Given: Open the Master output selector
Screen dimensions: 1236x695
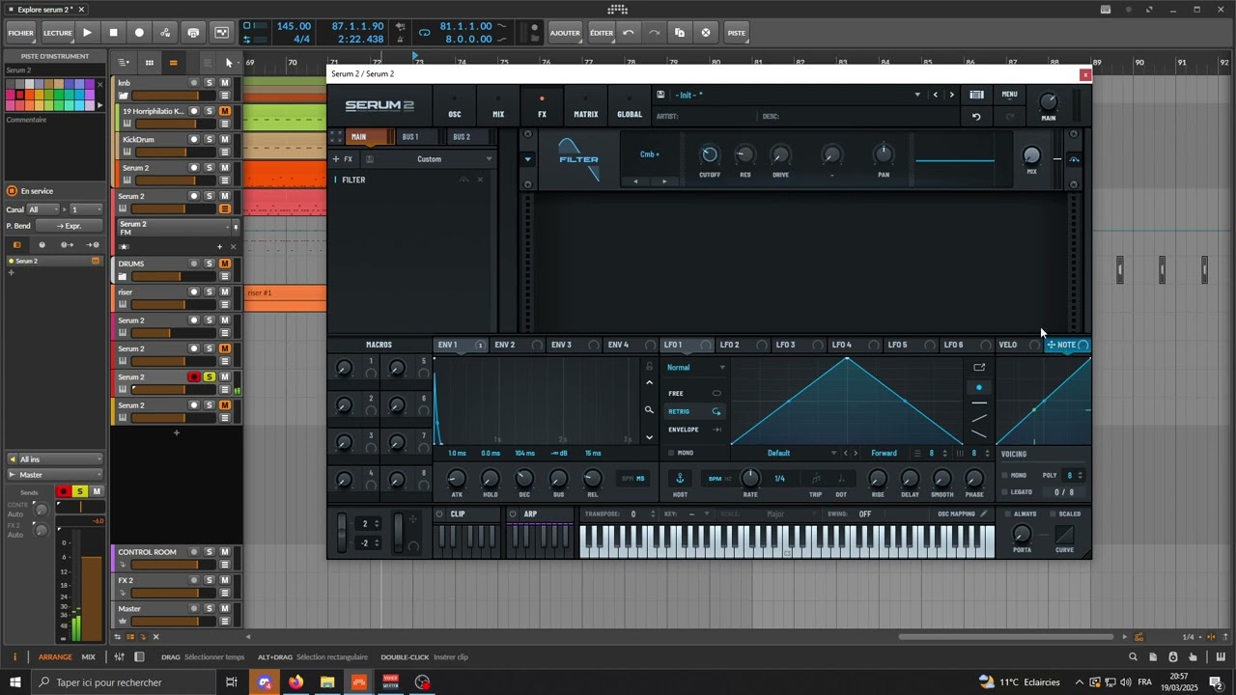Looking at the screenshot, I should pyautogui.click(x=54, y=475).
